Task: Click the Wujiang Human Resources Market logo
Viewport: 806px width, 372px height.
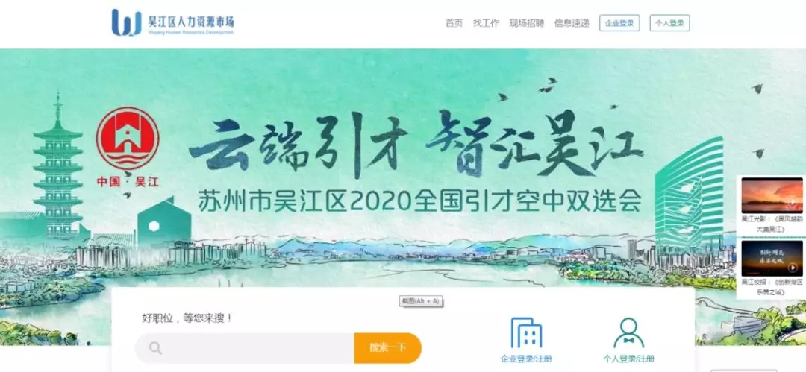Action: click(x=172, y=22)
